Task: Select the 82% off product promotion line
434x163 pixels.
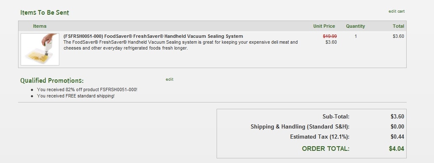Action: tap(87, 90)
